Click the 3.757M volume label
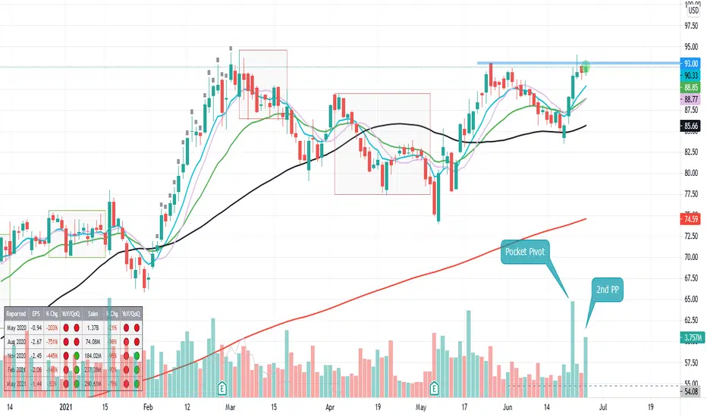707x417 pixels. 693,337
